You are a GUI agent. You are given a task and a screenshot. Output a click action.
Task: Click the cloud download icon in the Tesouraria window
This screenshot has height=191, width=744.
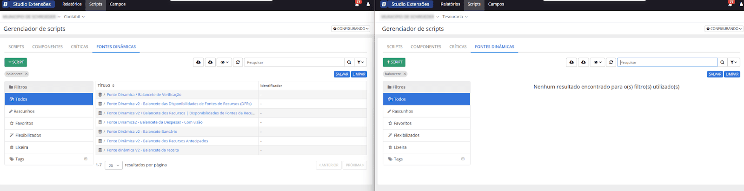584,62
